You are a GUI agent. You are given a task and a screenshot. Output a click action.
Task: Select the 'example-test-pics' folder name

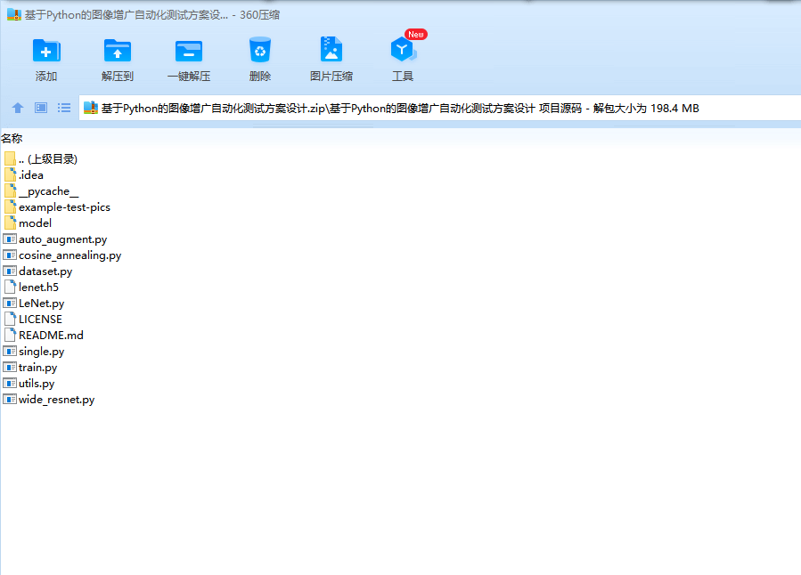pos(64,207)
